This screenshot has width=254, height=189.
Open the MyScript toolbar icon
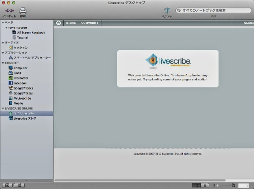point(167,11)
